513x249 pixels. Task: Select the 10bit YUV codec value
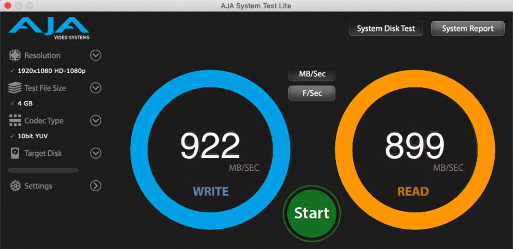pyautogui.click(x=33, y=136)
